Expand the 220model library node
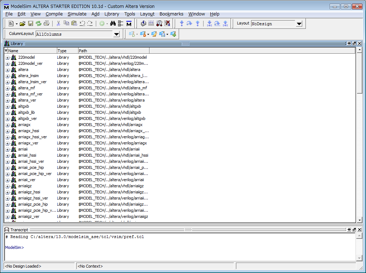The width and height of the screenshot is (366, 273). point(8,58)
